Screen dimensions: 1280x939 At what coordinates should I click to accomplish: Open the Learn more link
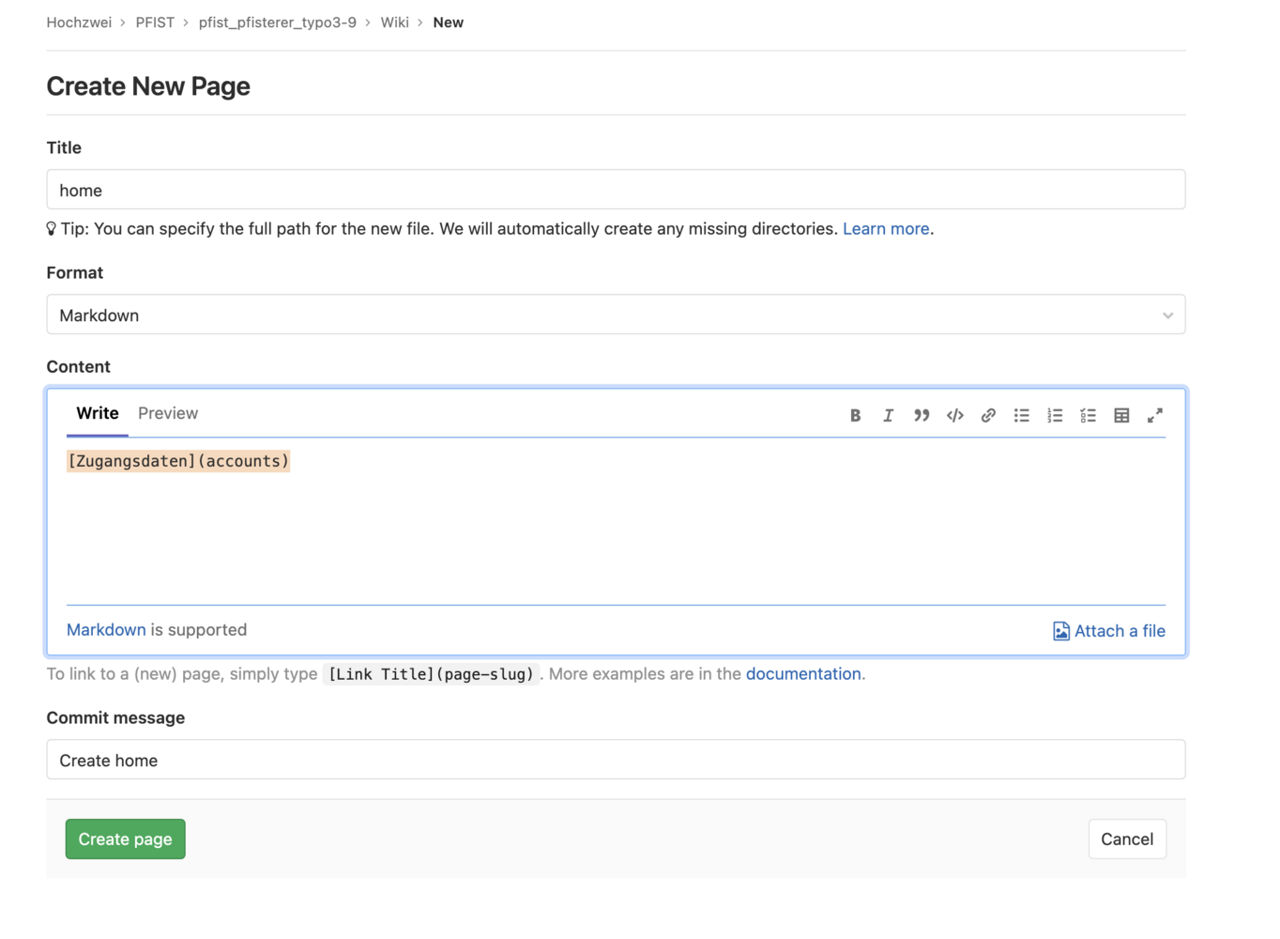(x=885, y=229)
